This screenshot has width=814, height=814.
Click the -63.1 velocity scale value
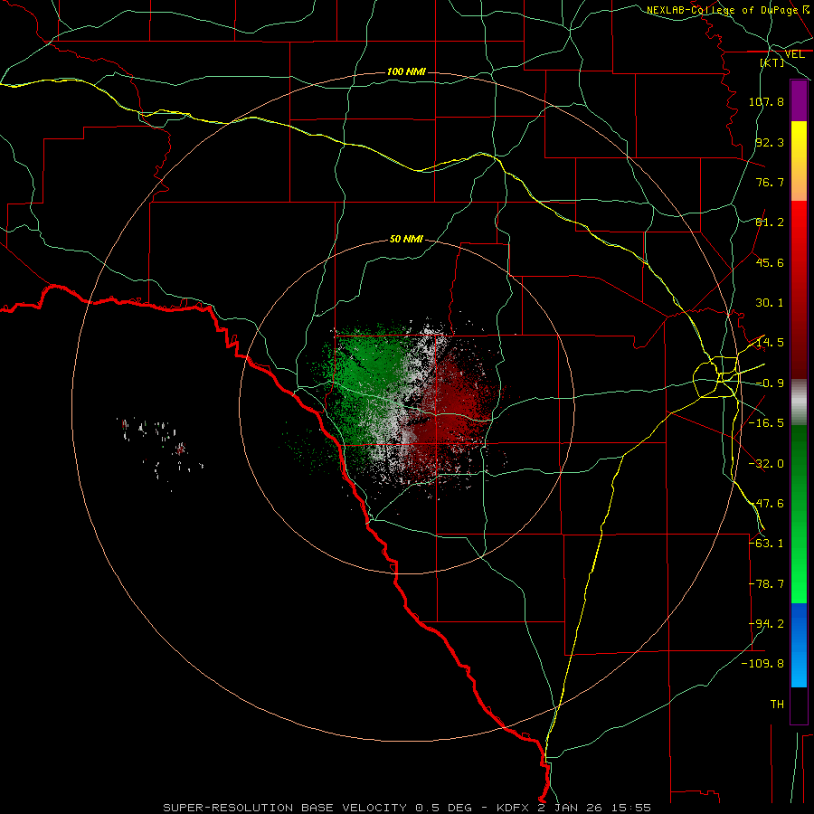pos(766,544)
